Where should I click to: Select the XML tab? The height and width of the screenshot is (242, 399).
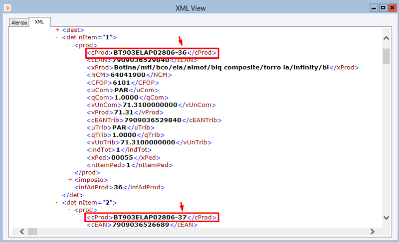(39, 22)
